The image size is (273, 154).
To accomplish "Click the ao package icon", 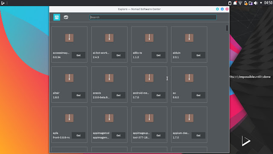I will coord(189,78).
